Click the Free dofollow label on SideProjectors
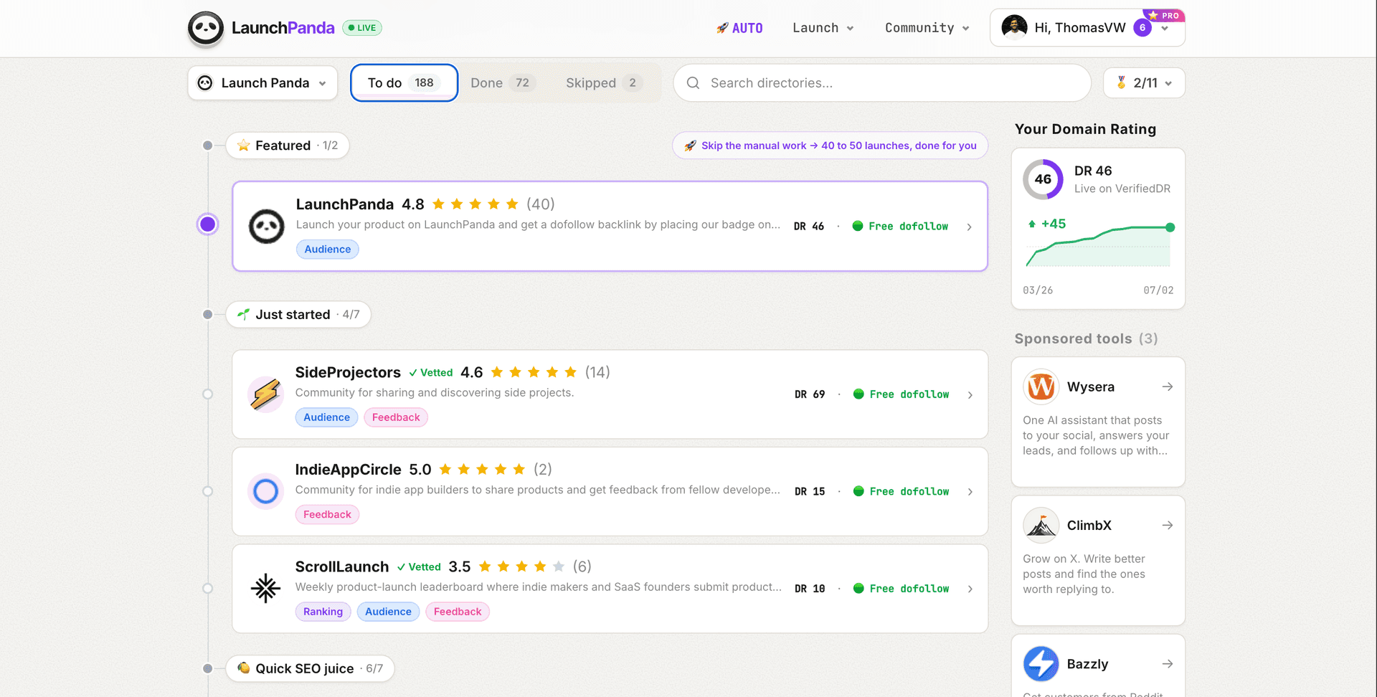 pos(909,394)
